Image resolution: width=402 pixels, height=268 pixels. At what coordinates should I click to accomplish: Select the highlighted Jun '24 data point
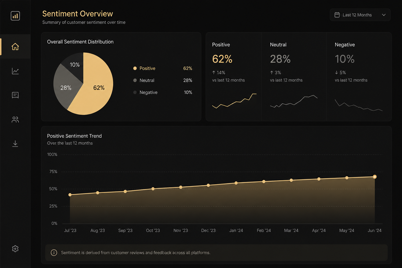point(375,177)
